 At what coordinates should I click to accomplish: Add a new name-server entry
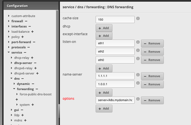104,93
